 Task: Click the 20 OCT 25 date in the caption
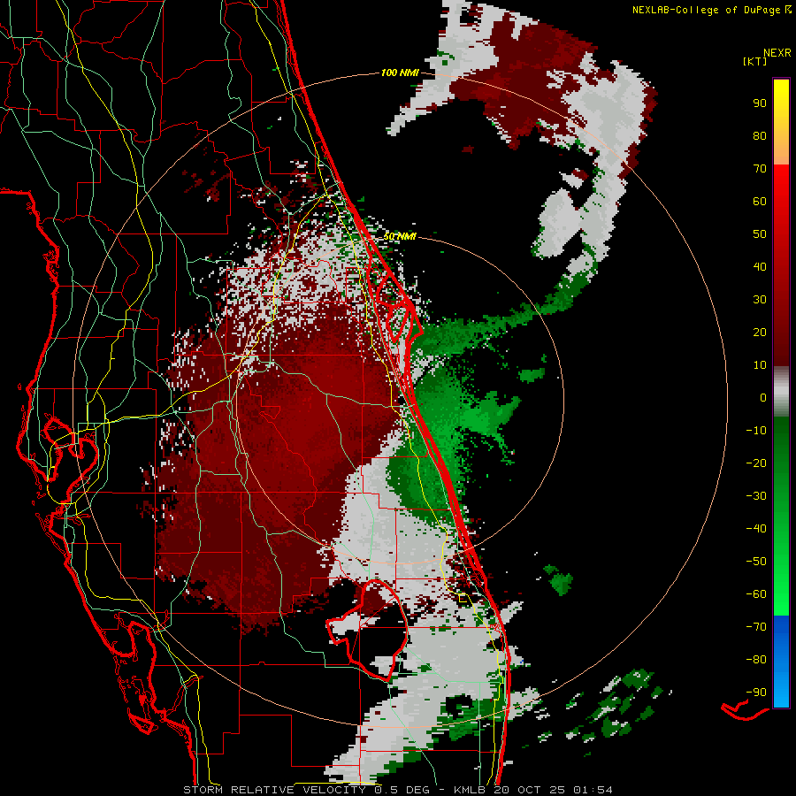(531, 790)
